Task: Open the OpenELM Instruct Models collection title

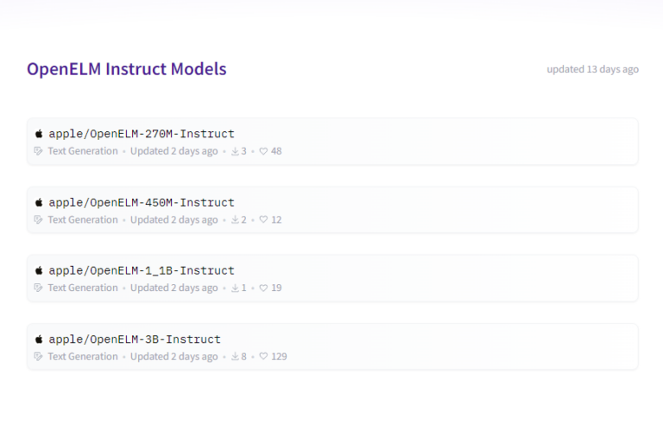Action: (127, 69)
